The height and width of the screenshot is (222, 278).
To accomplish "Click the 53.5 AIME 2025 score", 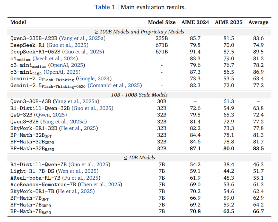I will [229, 79].
